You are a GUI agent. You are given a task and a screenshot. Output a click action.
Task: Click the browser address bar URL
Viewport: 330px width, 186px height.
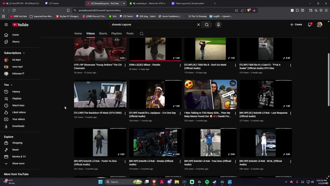click(100, 10)
